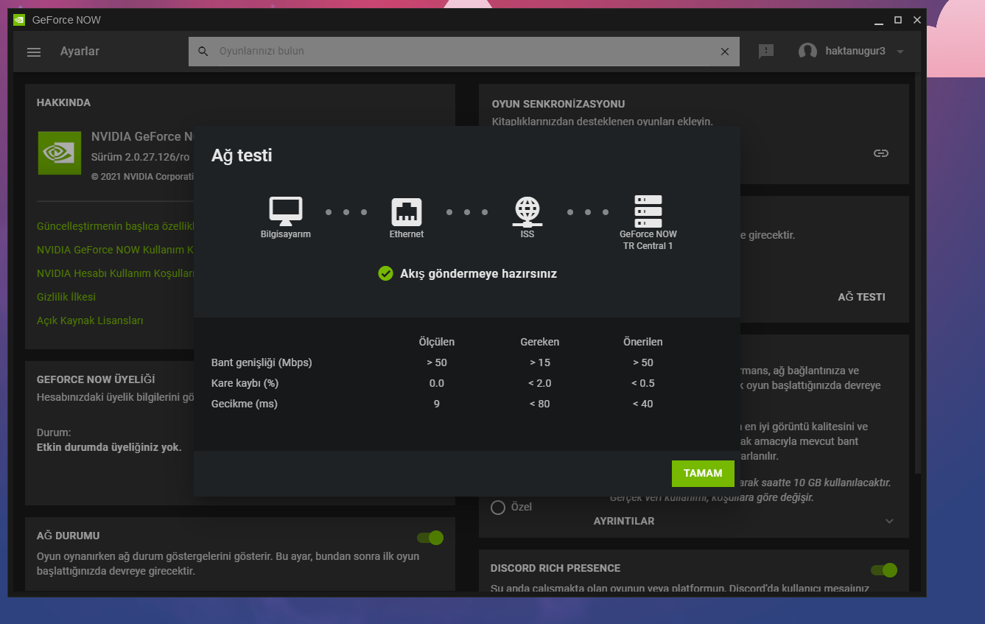Open the haktanugur3 account dropdown arrow
Image resolution: width=985 pixels, height=624 pixels.
900,52
